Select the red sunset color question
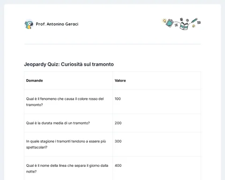 point(65,102)
